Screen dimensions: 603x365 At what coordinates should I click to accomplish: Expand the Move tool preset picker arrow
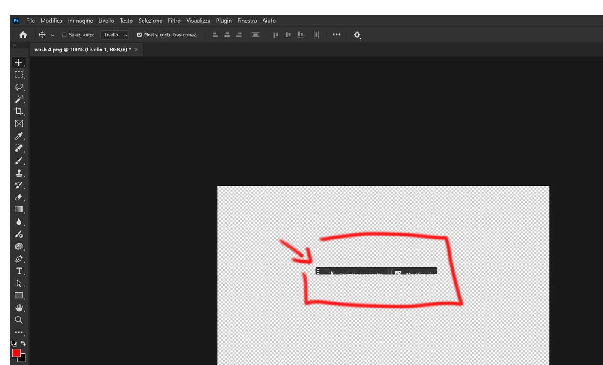coord(53,35)
